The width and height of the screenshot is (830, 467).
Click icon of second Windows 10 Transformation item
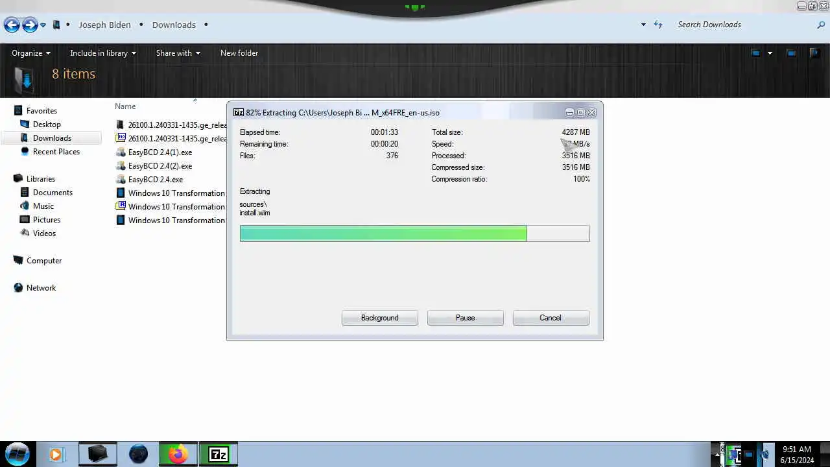point(120,207)
